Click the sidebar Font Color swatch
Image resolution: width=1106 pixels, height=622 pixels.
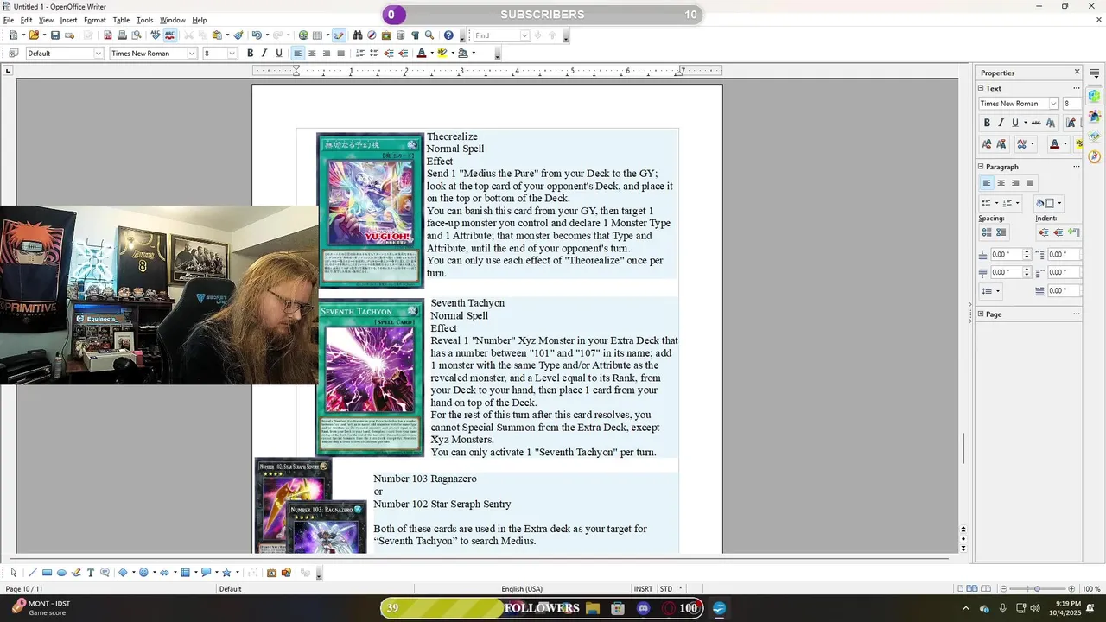coord(1054,144)
